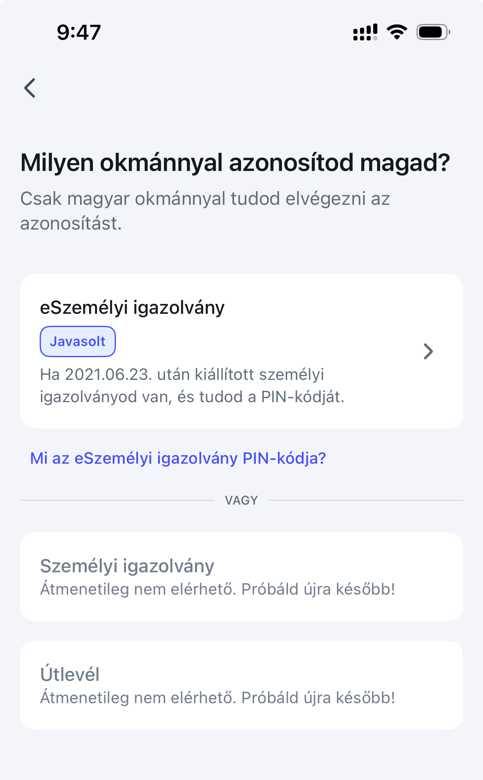Select the eSzemélyi igazolvány card title
This screenshot has width=483, height=780.
click(x=132, y=308)
